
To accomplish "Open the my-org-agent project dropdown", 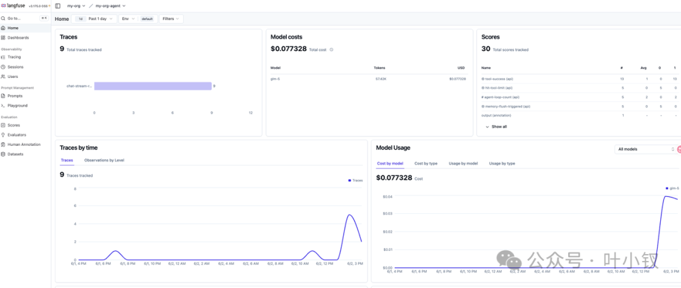I will [110, 6].
